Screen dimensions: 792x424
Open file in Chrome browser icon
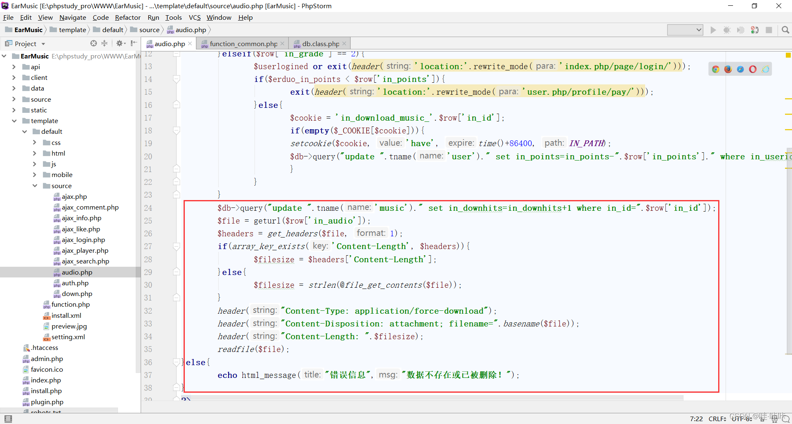coord(716,69)
